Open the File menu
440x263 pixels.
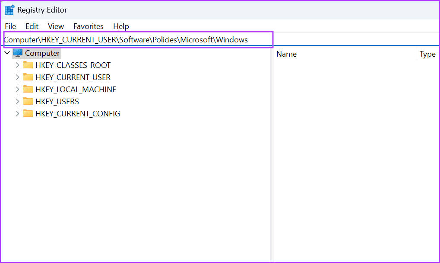(10, 26)
